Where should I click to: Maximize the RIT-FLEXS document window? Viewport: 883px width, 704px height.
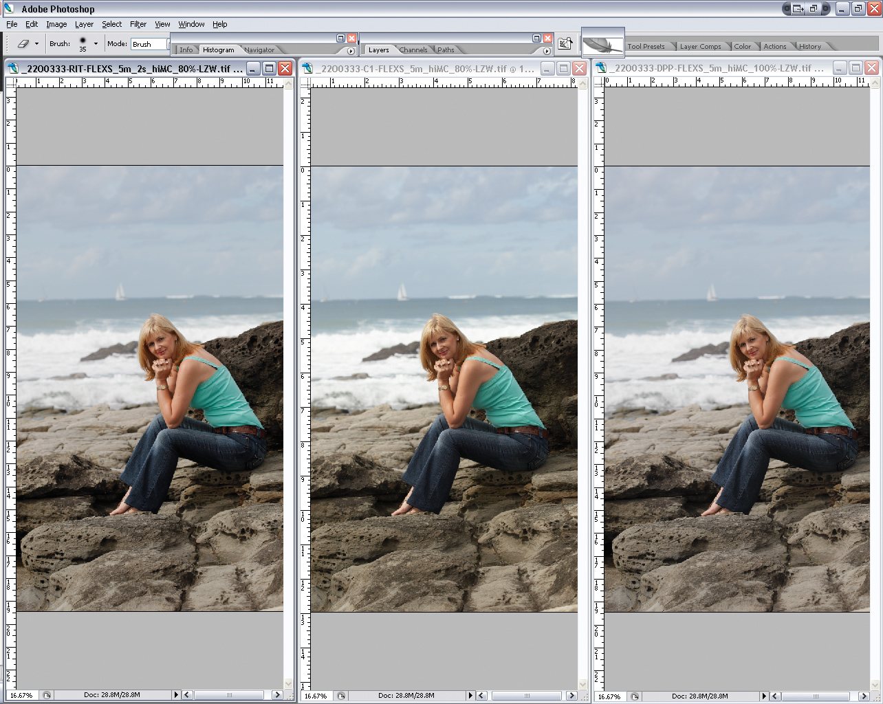(270, 68)
